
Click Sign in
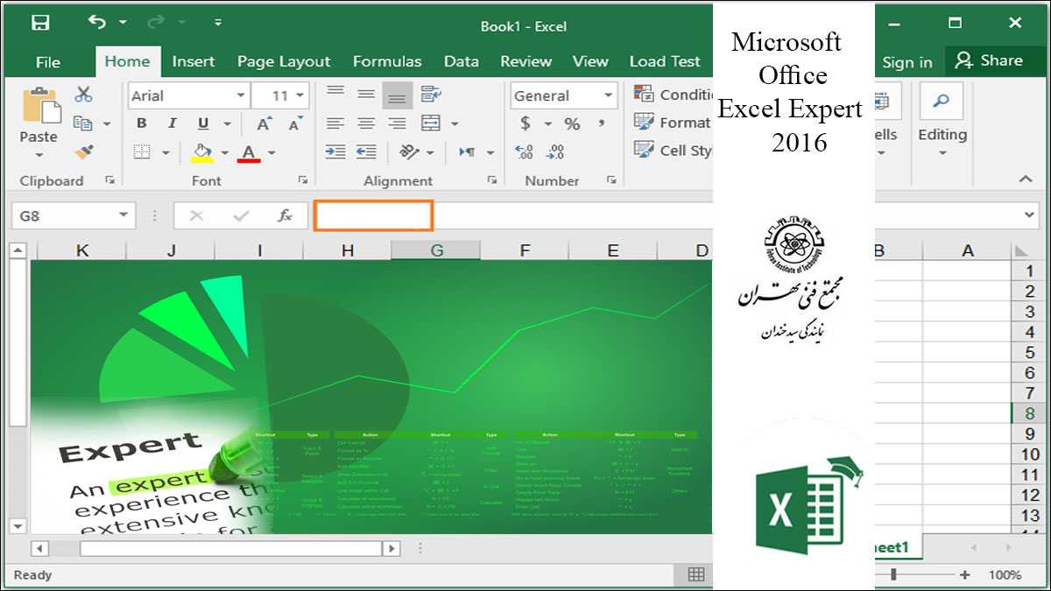[x=907, y=61]
